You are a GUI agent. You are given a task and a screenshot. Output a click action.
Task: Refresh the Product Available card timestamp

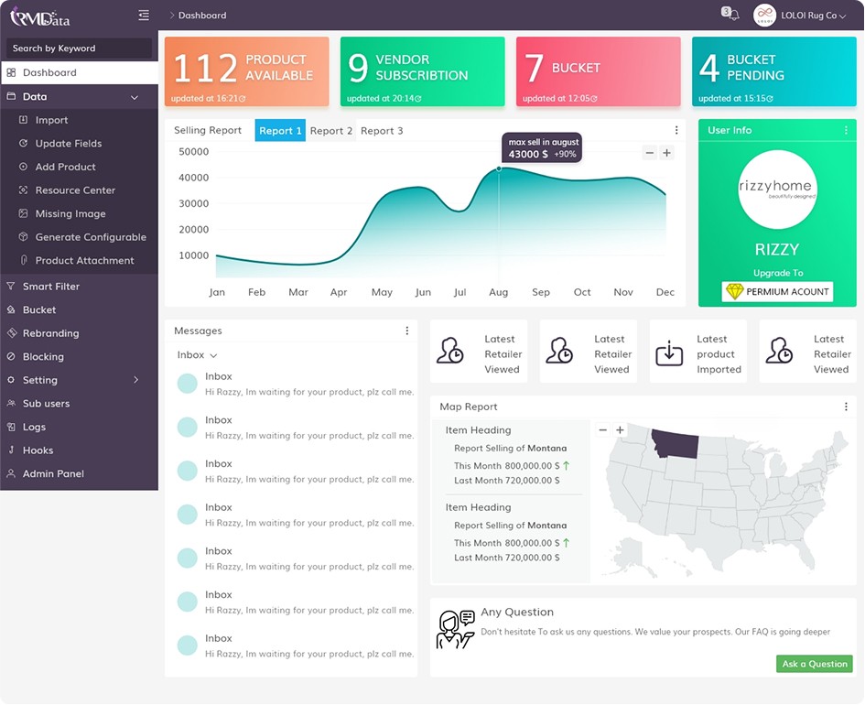click(x=243, y=99)
